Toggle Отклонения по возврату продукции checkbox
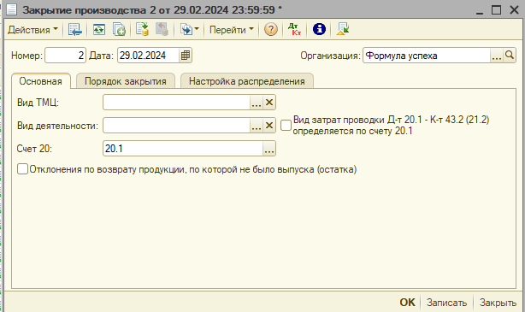Screen dimensions: 525x312 (22, 169)
